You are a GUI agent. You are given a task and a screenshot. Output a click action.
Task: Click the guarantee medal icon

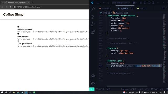coord(18,41)
